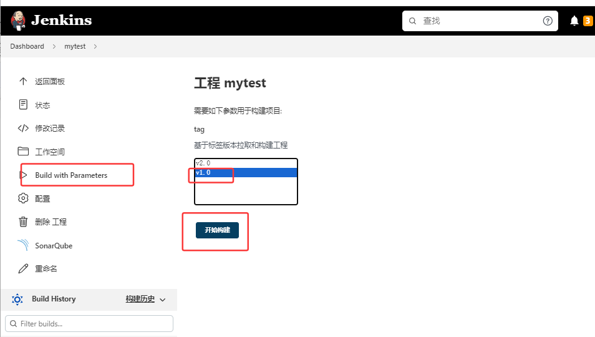595x337 pixels.
Task: Open Build with Parameters
Action: tap(71, 175)
